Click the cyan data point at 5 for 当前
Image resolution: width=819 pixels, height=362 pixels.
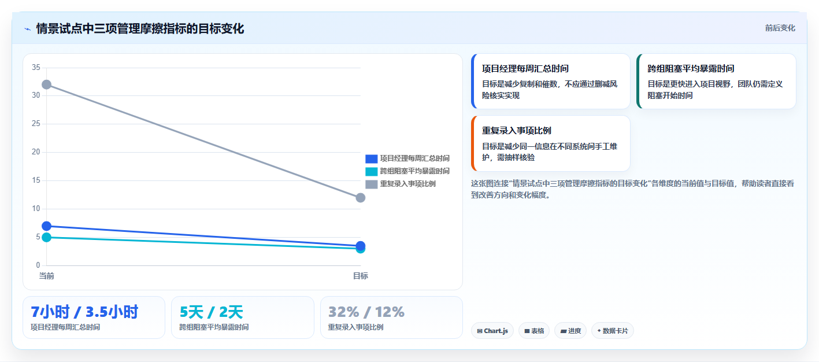click(47, 237)
